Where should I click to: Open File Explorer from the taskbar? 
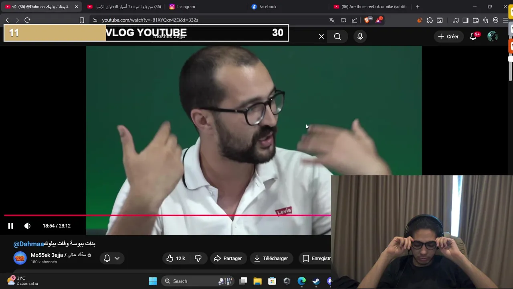coord(257,281)
